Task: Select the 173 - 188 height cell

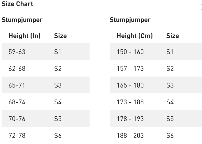Action: pos(130,102)
